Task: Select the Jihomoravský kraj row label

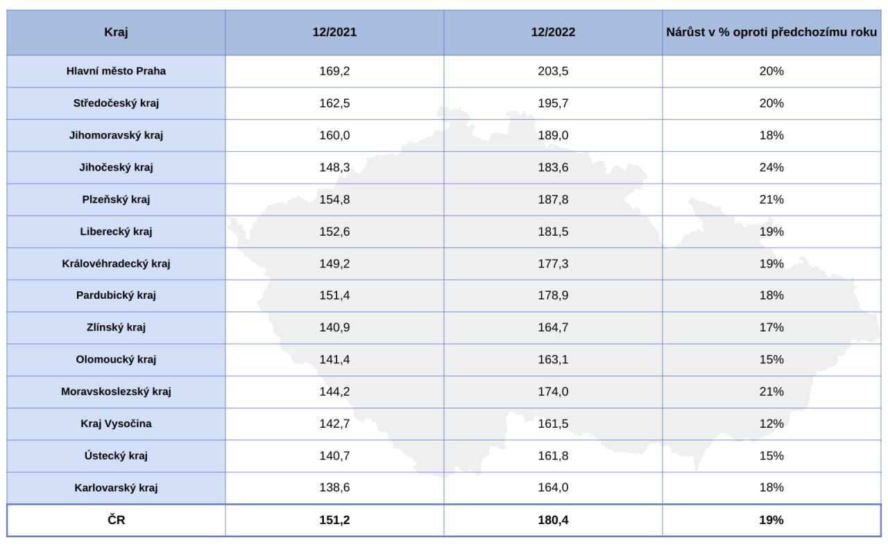Action: point(116,135)
